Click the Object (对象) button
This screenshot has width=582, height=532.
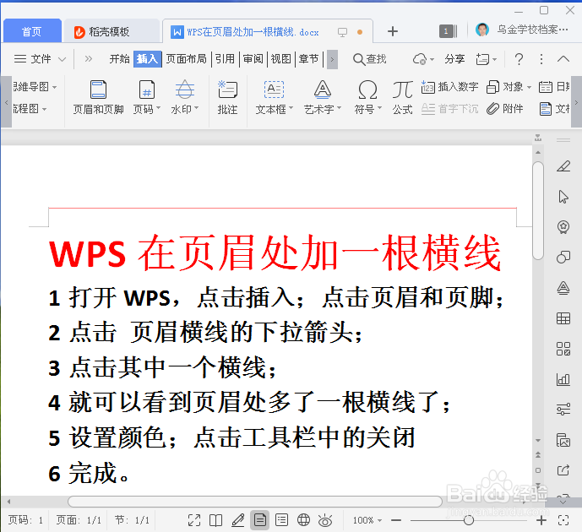505,87
